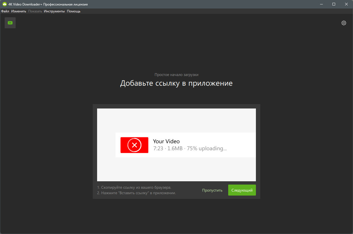The image size is (353, 234).
Task: Click the green Следующий button
Action: tap(242, 190)
